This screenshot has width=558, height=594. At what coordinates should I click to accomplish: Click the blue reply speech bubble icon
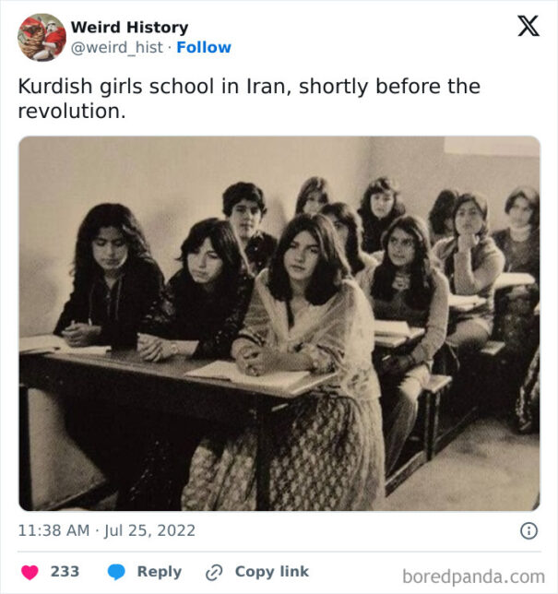click(x=116, y=572)
